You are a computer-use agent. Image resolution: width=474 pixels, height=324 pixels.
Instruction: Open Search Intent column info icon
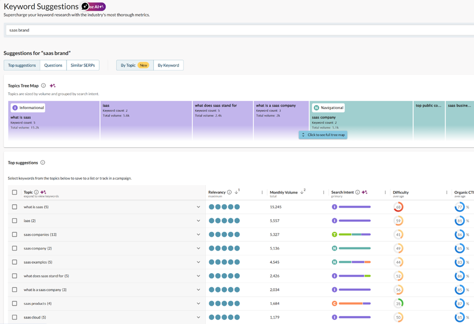(358, 192)
